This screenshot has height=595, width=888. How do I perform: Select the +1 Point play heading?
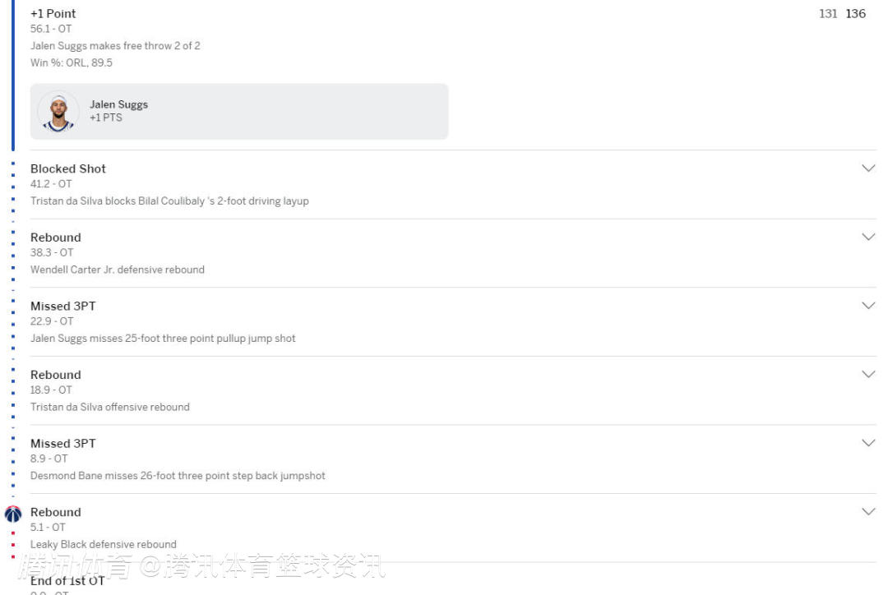pyautogui.click(x=53, y=14)
